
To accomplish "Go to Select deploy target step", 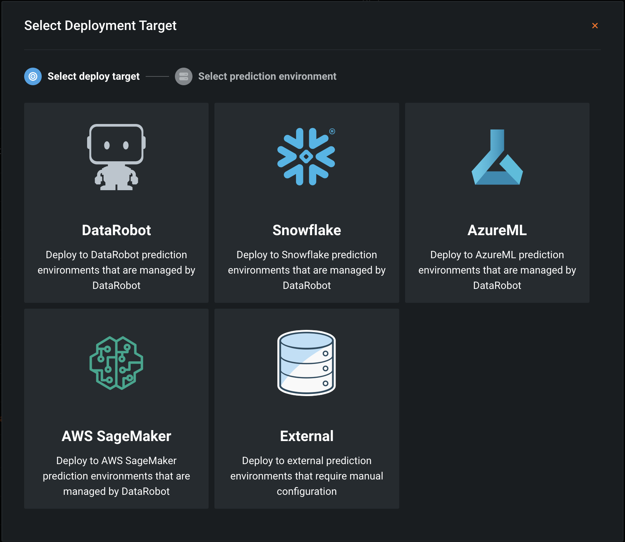I will click(x=94, y=76).
